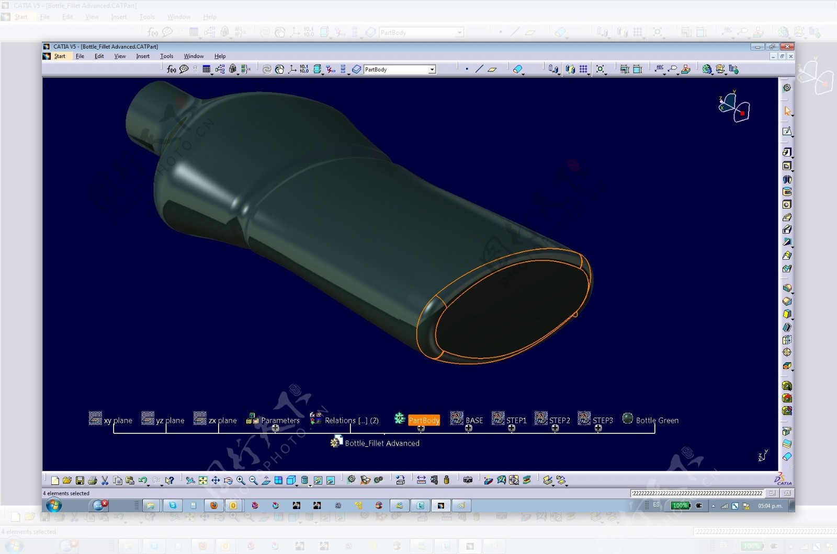Open the Start menu in CATIA menu bar

pyautogui.click(x=60, y=56)
